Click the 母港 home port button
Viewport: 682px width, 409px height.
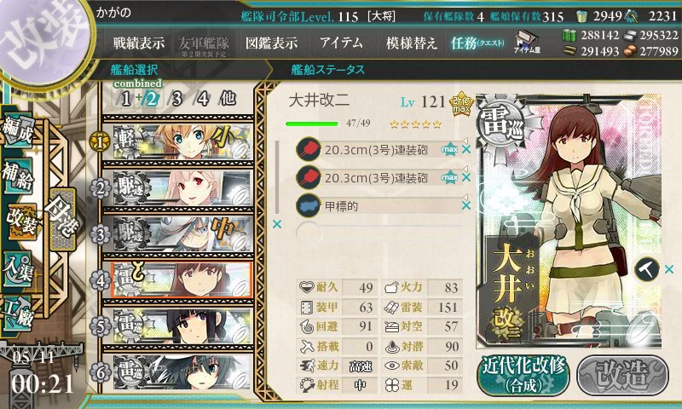pyautogui.click(x=62, y=219)
